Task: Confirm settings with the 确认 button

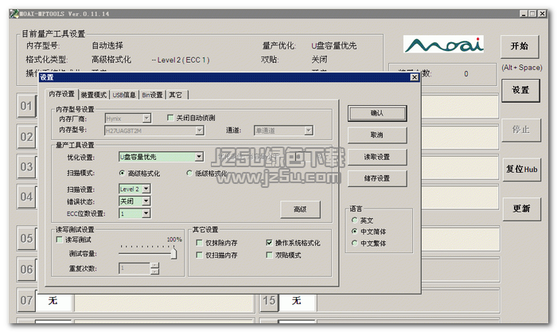Action: pyautogui.click(x=377, y=113)
